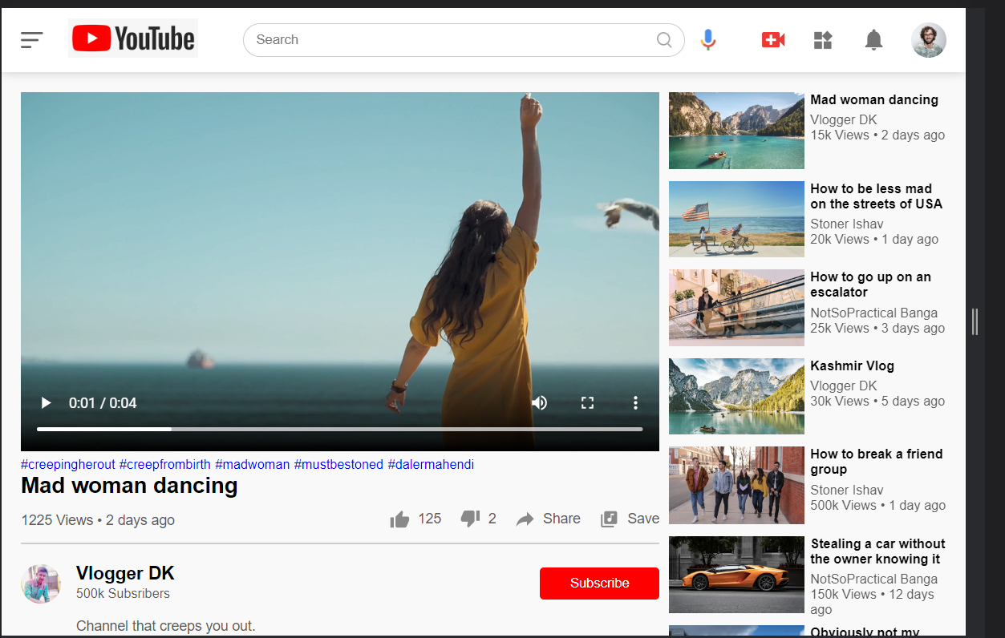
Task: Submit a search with the magnifier icon
Action: click(x=664, y=39)
